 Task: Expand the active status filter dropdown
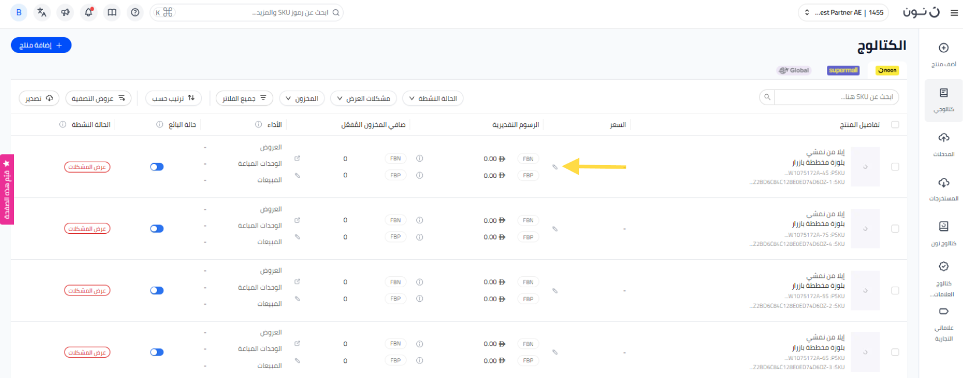click(x=433, y=98)
